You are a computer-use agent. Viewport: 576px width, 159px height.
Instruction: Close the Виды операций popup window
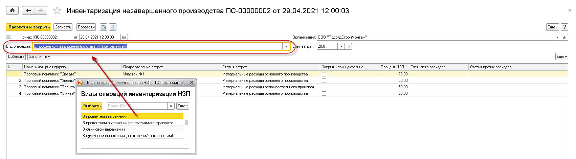192,82
